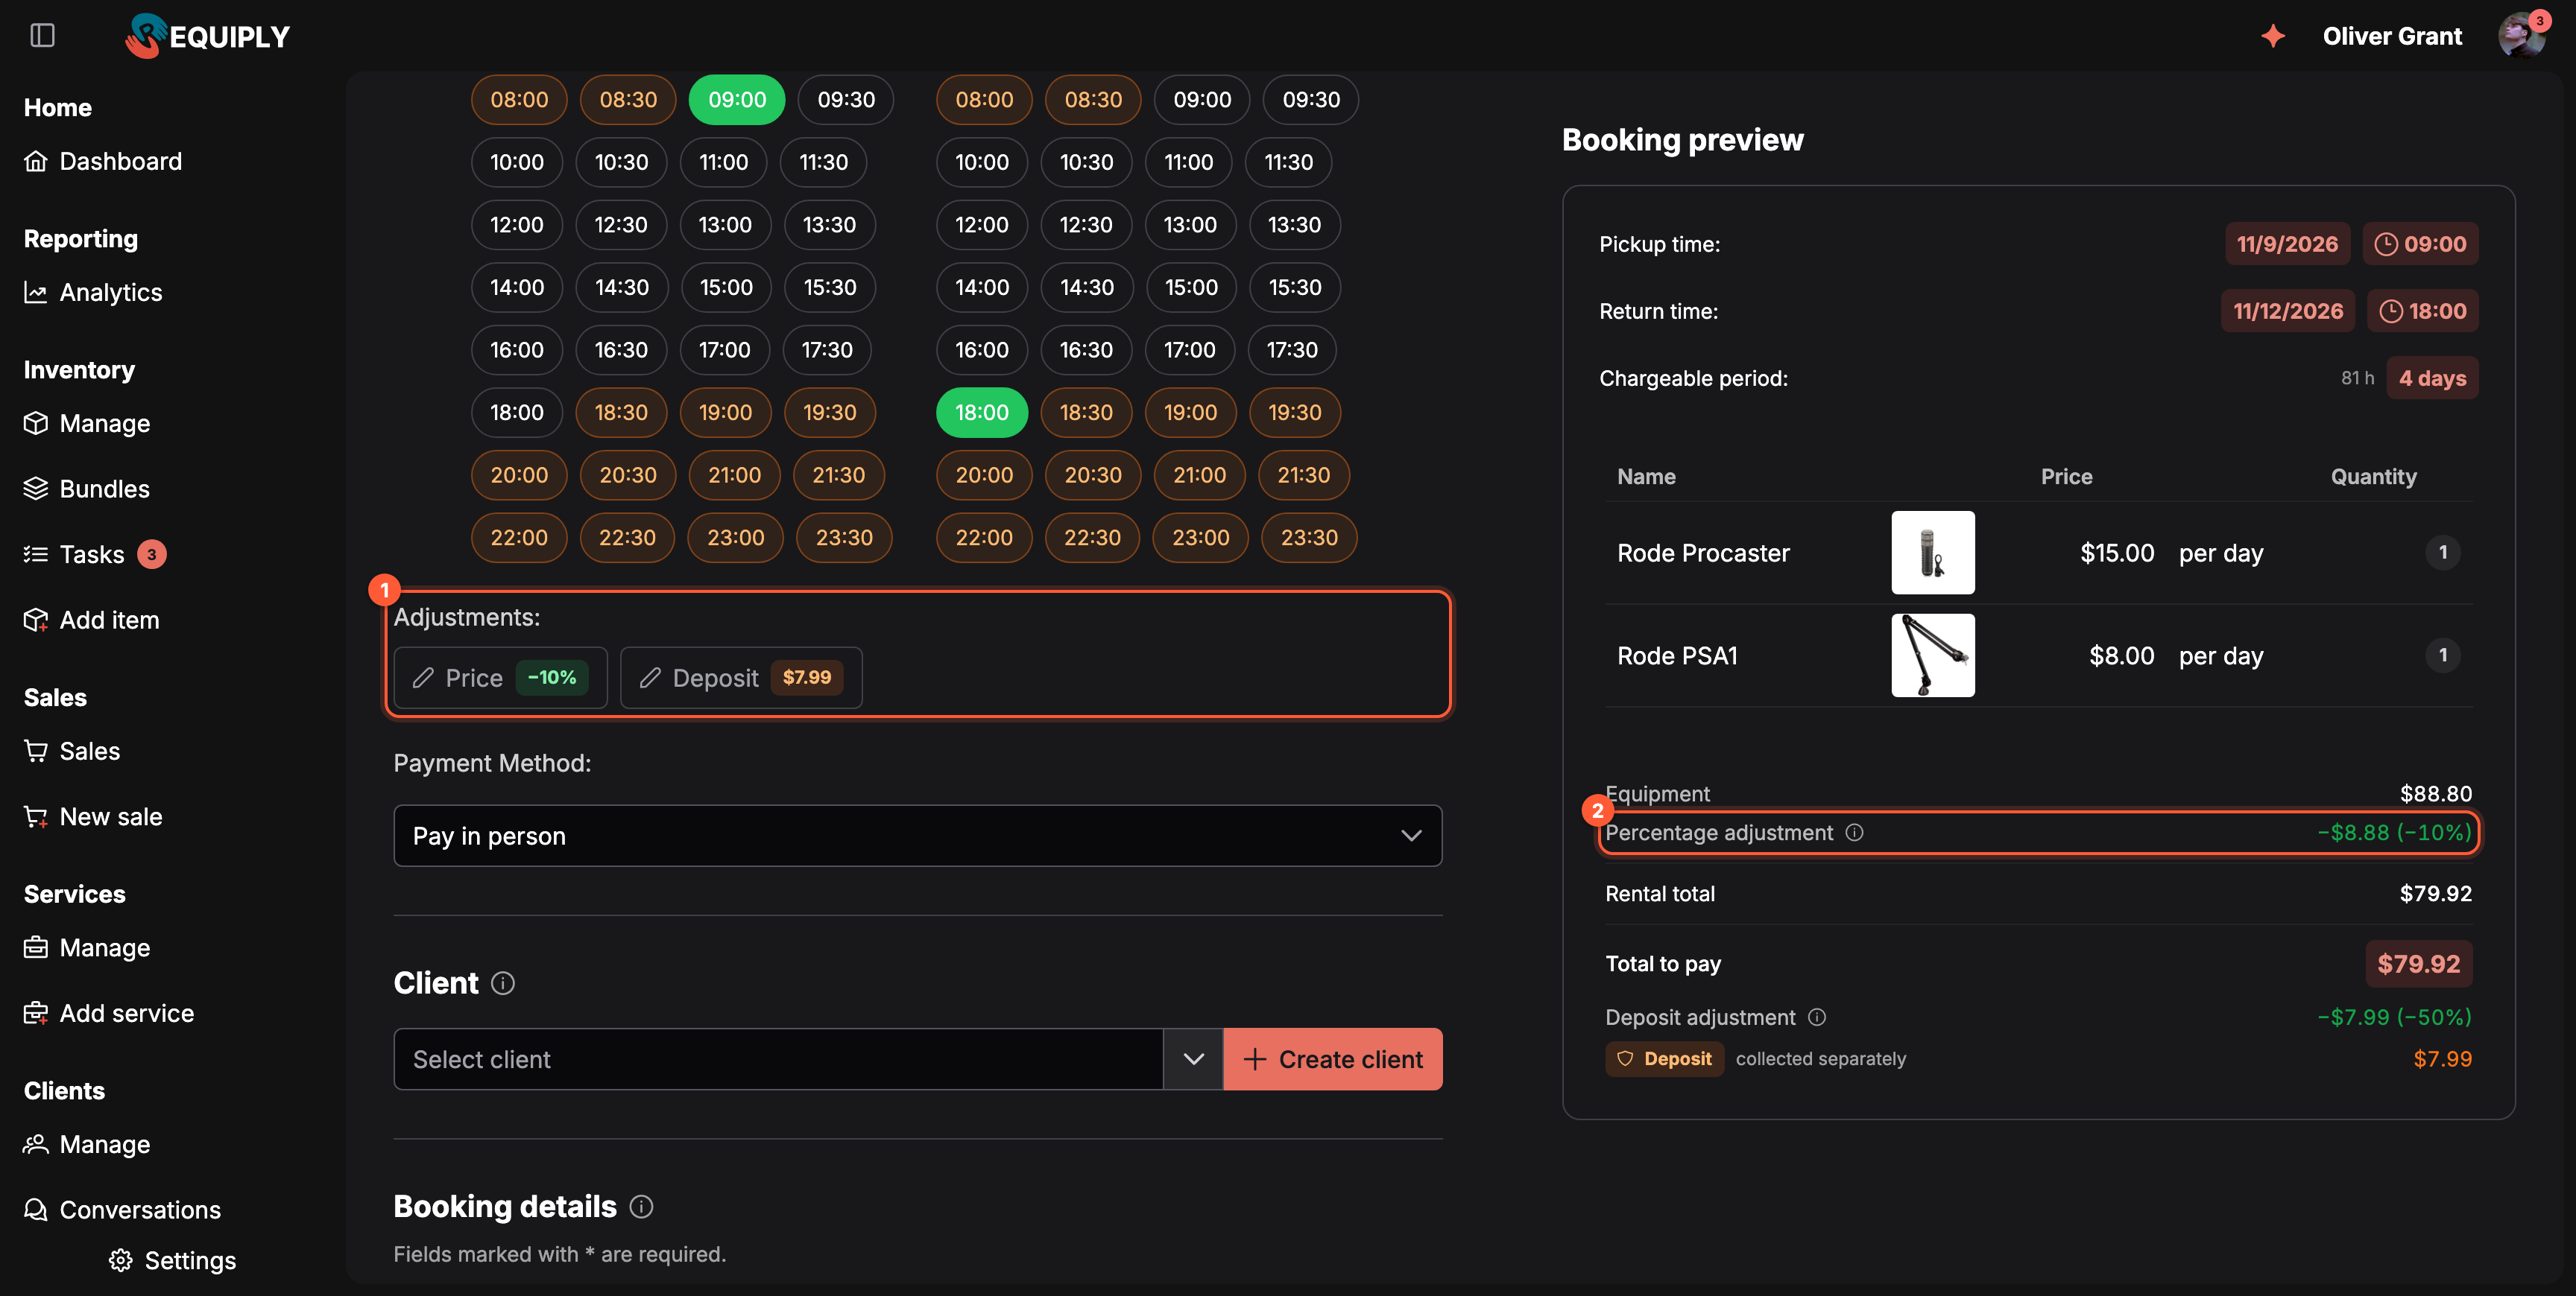This screenshot has width=2576, height=1296.
Task: Open Bundles in the sidebar
Action: click(x=87, y=489)
